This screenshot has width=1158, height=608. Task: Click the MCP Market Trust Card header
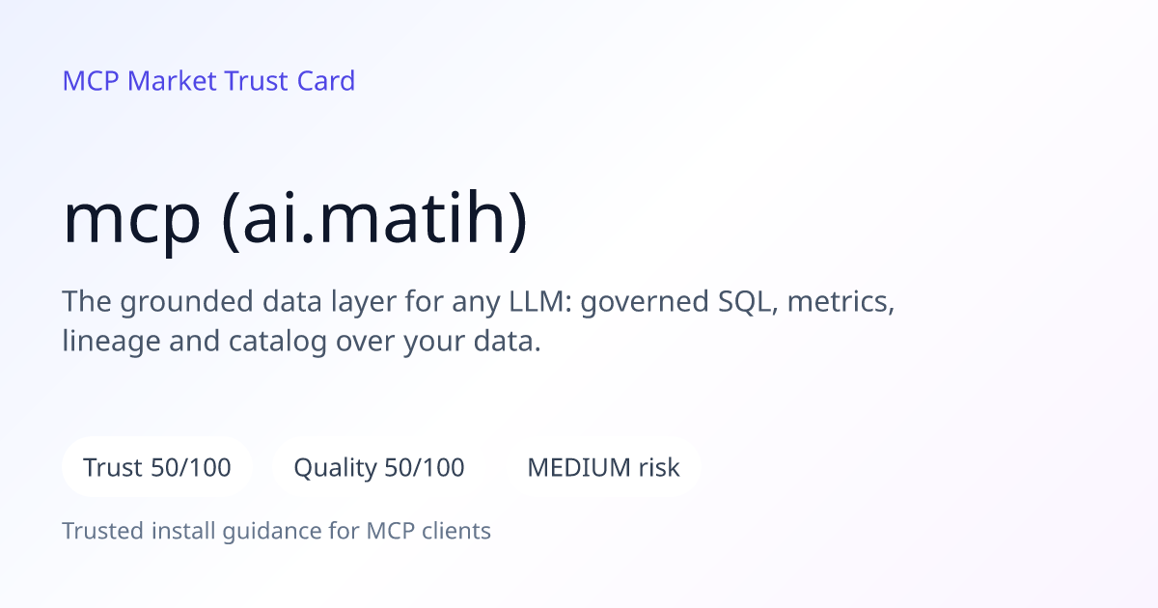pos(208,81)
